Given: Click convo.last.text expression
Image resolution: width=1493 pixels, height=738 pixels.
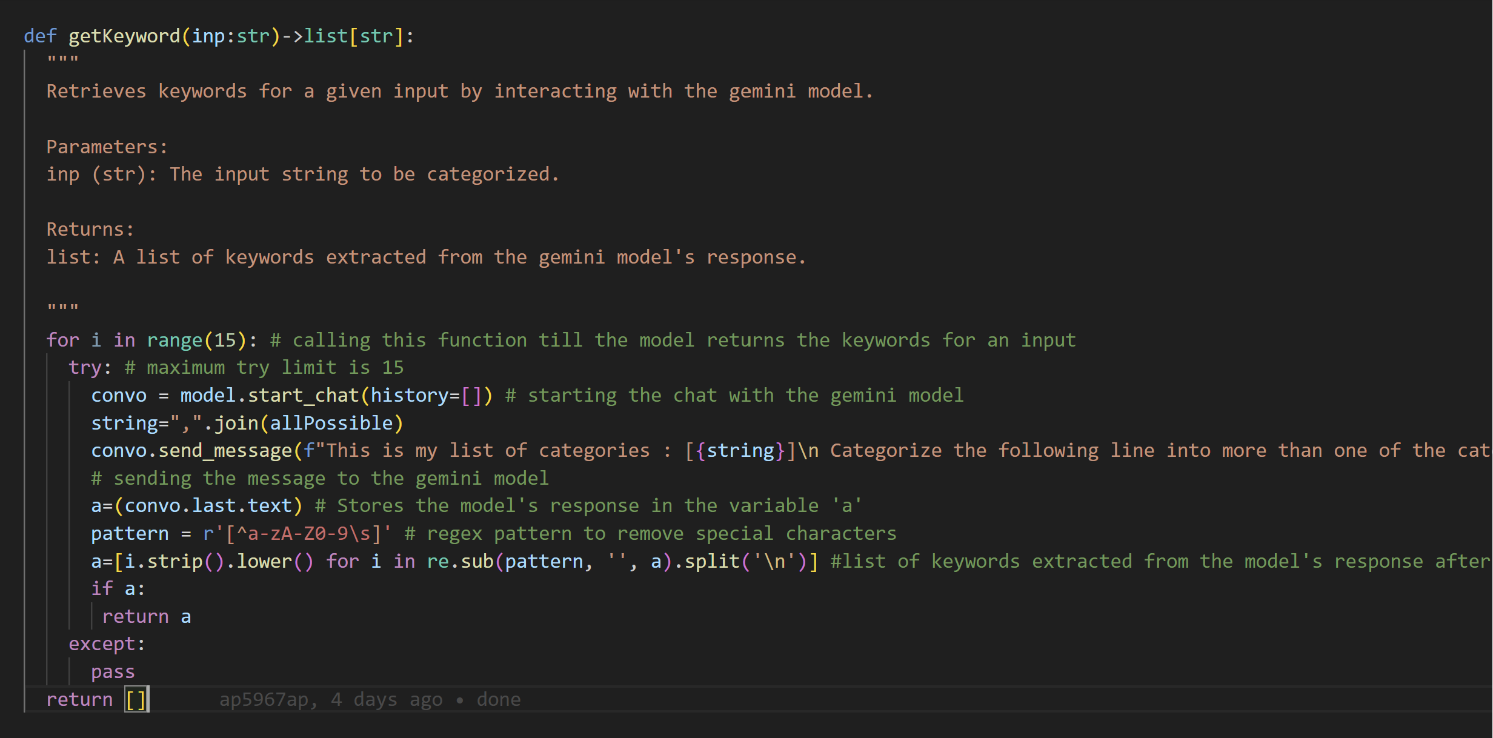Looking at the screenshot, I should (208, 505).
